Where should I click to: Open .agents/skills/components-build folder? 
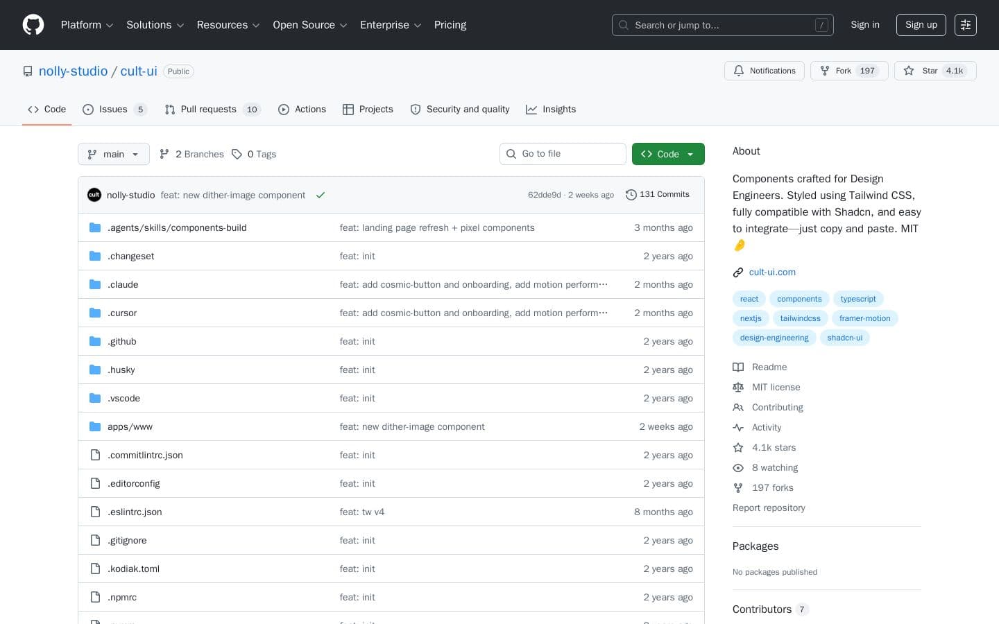(177, 227)
